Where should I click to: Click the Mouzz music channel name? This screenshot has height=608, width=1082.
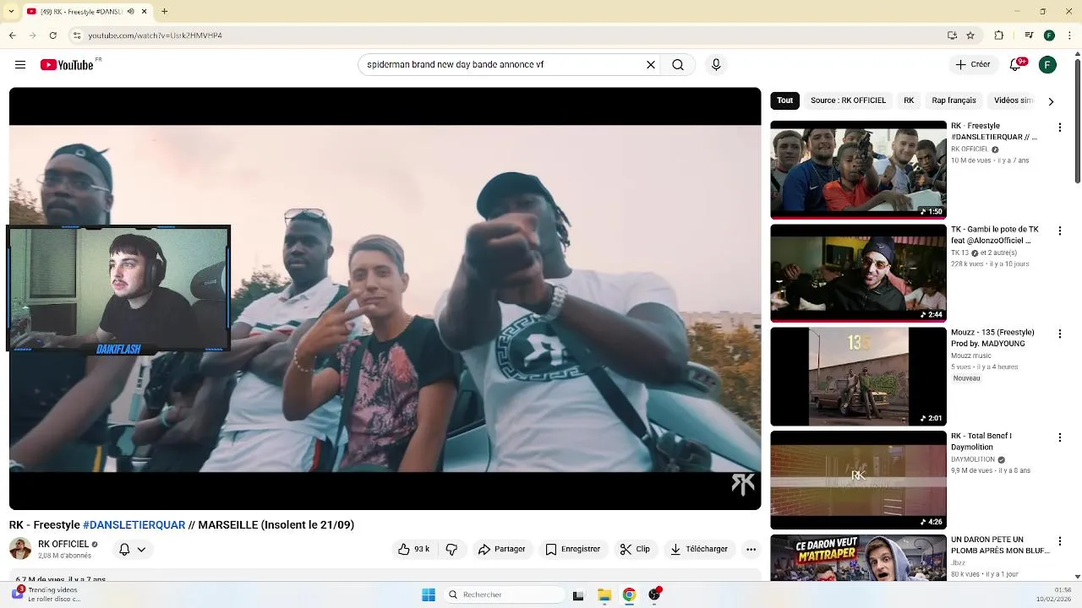[x=971, y=356]
